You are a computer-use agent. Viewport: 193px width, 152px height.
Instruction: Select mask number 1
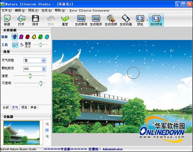14,37
